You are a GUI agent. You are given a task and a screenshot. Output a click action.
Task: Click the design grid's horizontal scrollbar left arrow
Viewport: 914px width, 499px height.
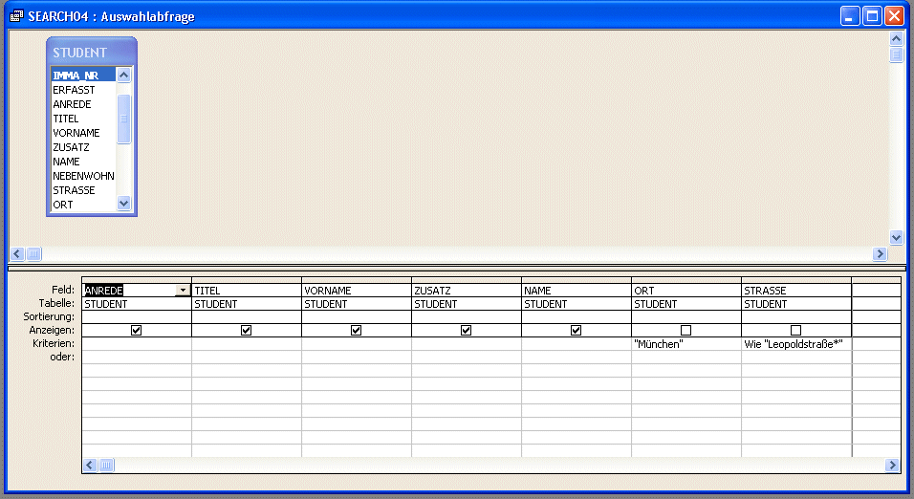click(x=90, y=465)
